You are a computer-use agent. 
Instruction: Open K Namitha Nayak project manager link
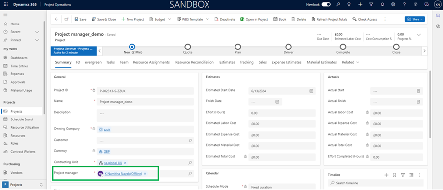click(x=123, y=174)
